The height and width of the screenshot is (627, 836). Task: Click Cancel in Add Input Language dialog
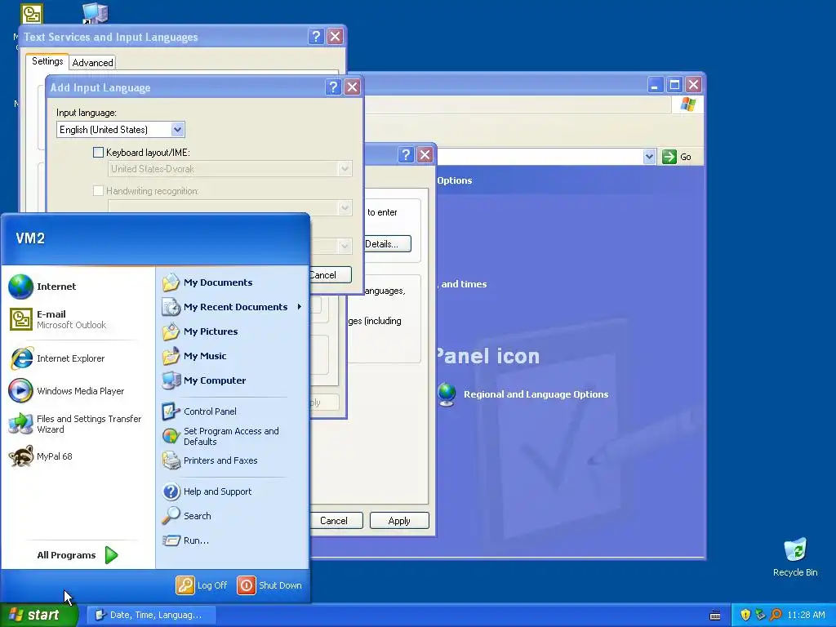tap(330, 275)
